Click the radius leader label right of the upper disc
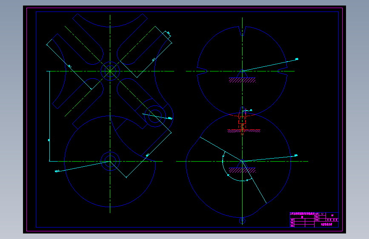The image size is (369, 239). 297,59
